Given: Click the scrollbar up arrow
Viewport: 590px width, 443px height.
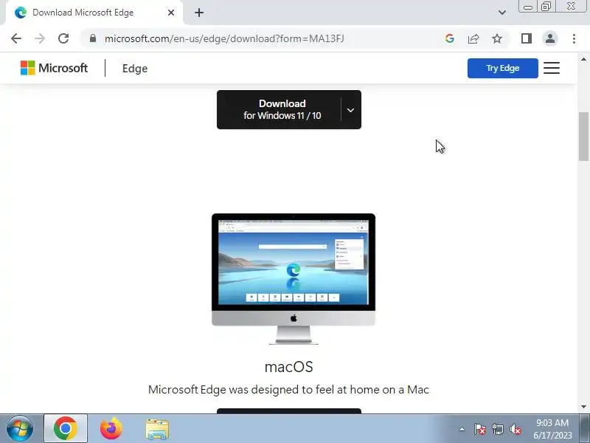Looking at the screenshot, I should pyautogui.click(x=583, y=59).
